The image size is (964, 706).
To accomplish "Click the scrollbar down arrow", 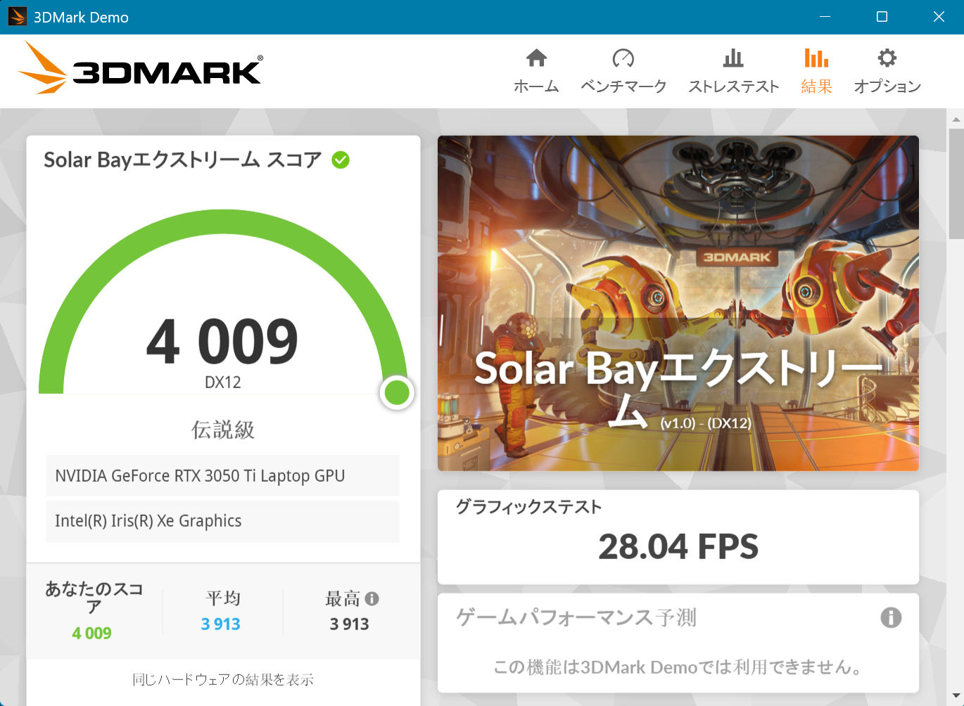I will click(956, 696).
